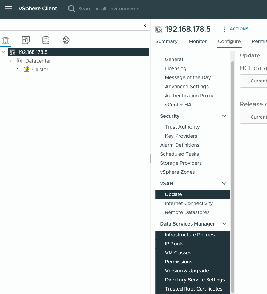This screenshot has height=294, width=267.
Task: Open Trust Authority
Action: [x=182, y=127]
